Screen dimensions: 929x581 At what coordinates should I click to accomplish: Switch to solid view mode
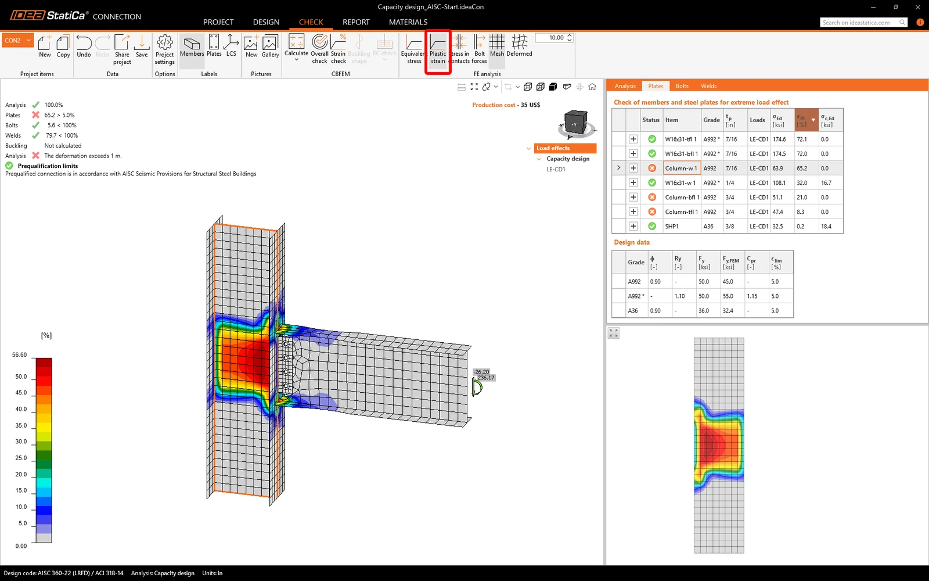[553, 87]
